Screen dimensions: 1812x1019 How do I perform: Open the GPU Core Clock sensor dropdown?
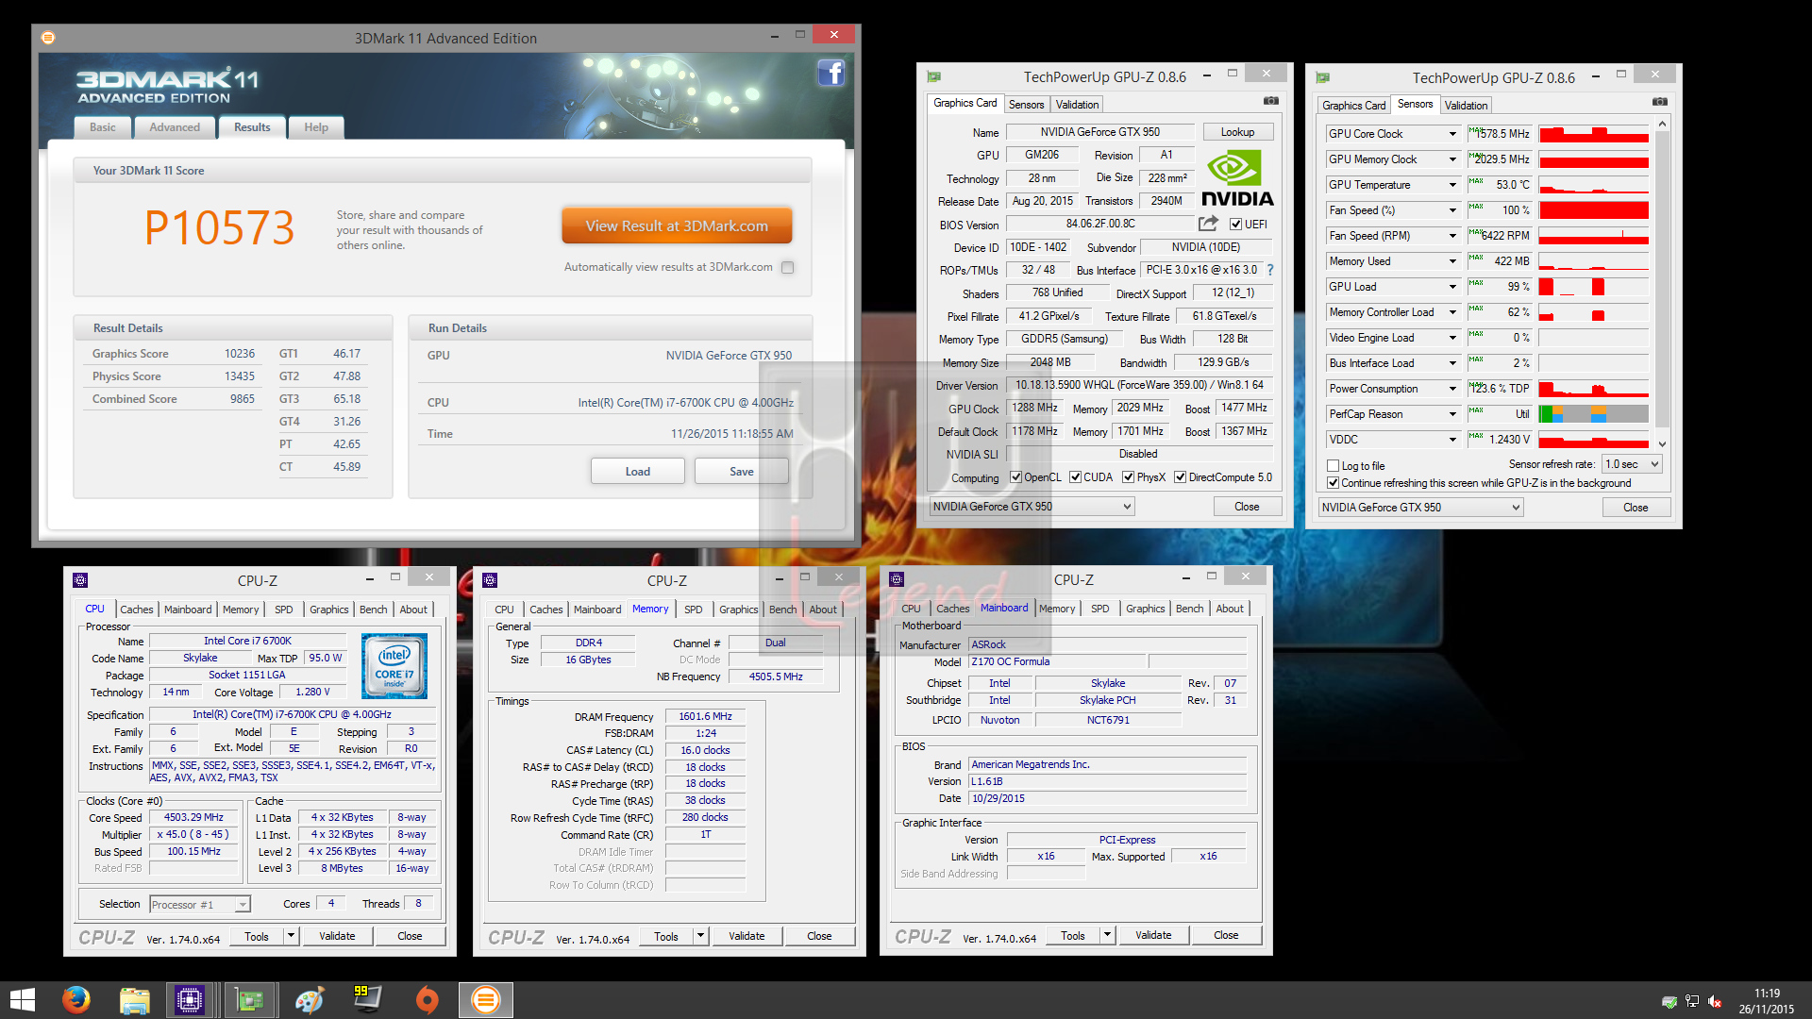pos(1452,134)
